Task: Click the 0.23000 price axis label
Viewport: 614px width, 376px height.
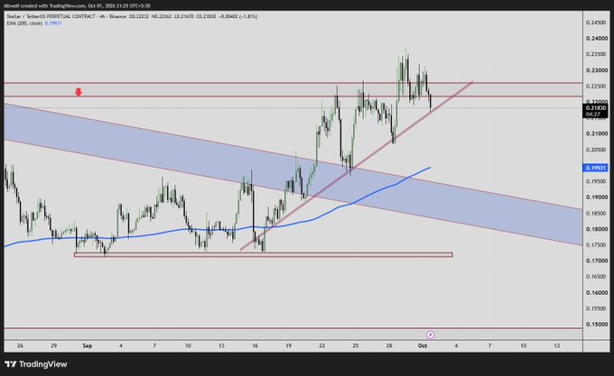Action: coord(596,70)
